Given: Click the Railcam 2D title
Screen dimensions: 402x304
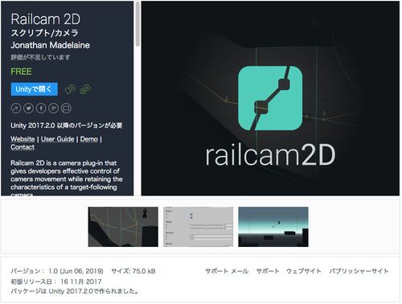Looking at the screenshot, I should point(45,19).
